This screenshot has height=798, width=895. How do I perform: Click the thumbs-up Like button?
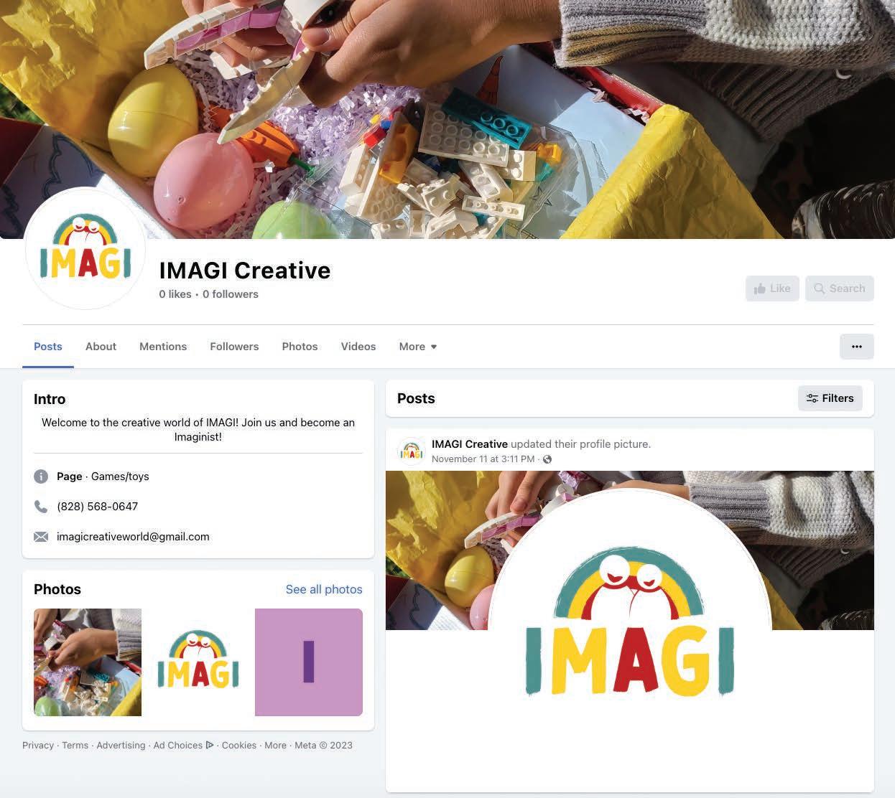[x=772, y=288]
